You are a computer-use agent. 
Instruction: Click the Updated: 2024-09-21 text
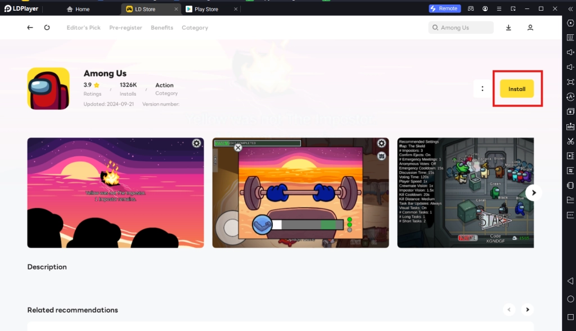109,104
